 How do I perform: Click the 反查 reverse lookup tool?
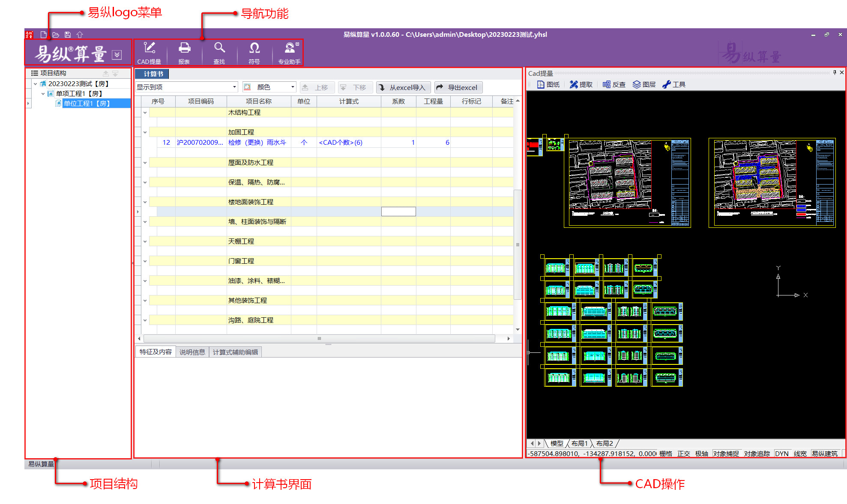(614, 84)
